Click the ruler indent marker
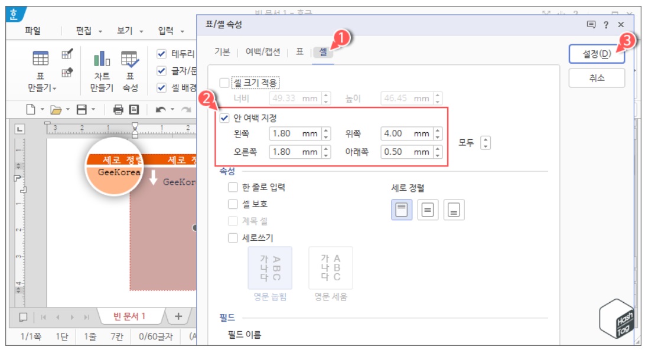This screenshot has height=350, width=645. pyautogui.click(x=135, y=130)
